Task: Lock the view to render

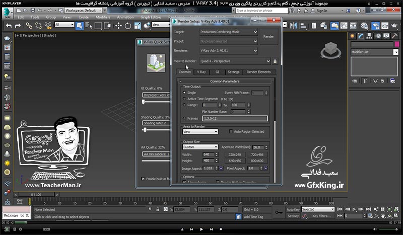Action: point(275,61)
